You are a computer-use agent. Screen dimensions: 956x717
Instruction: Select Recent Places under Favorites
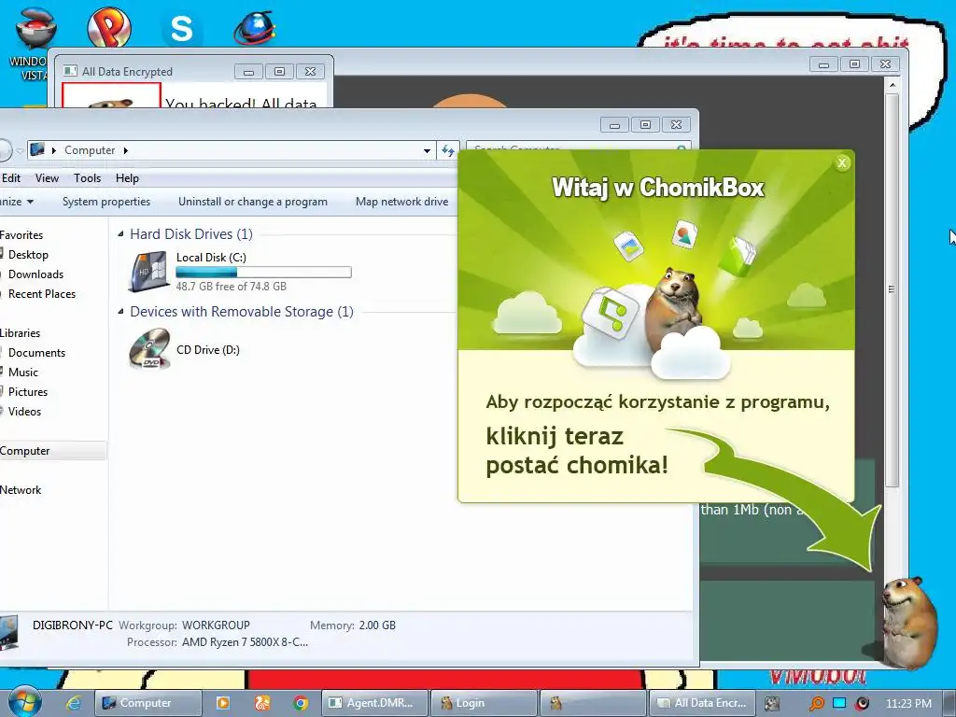pyautogui.click(x=41, y=294)
